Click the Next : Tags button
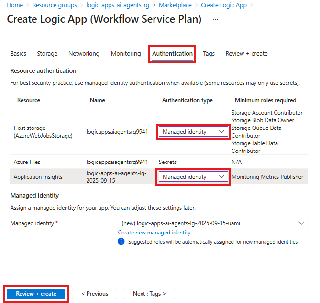320x303 pixels. [149, 294]
